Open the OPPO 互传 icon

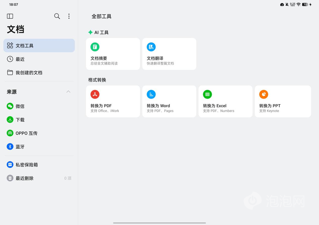coord(10,133)
